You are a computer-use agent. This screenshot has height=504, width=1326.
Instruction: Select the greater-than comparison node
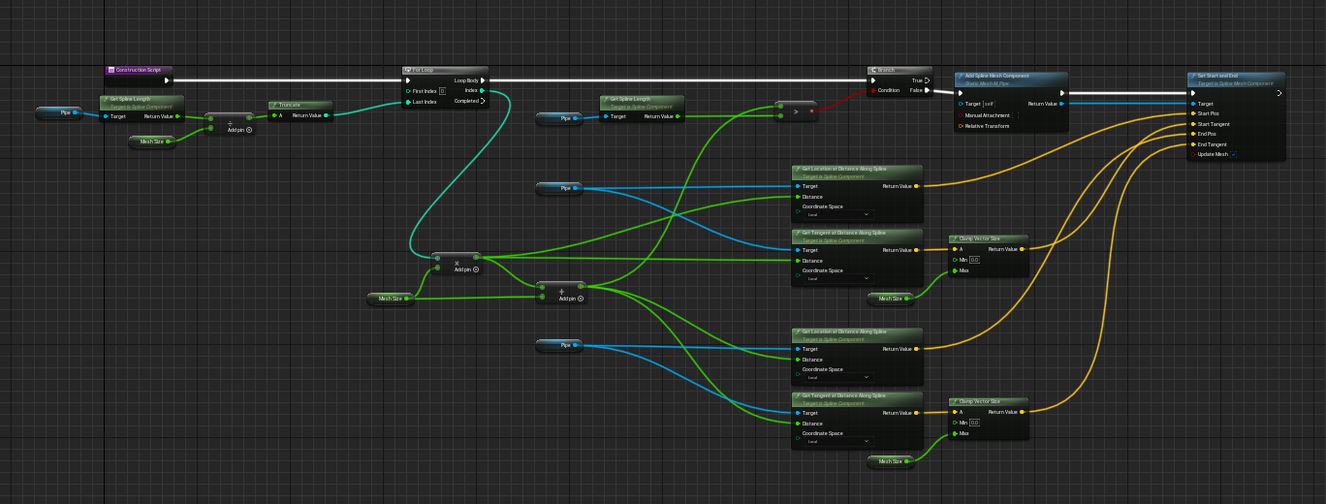[x=796, y=111]
